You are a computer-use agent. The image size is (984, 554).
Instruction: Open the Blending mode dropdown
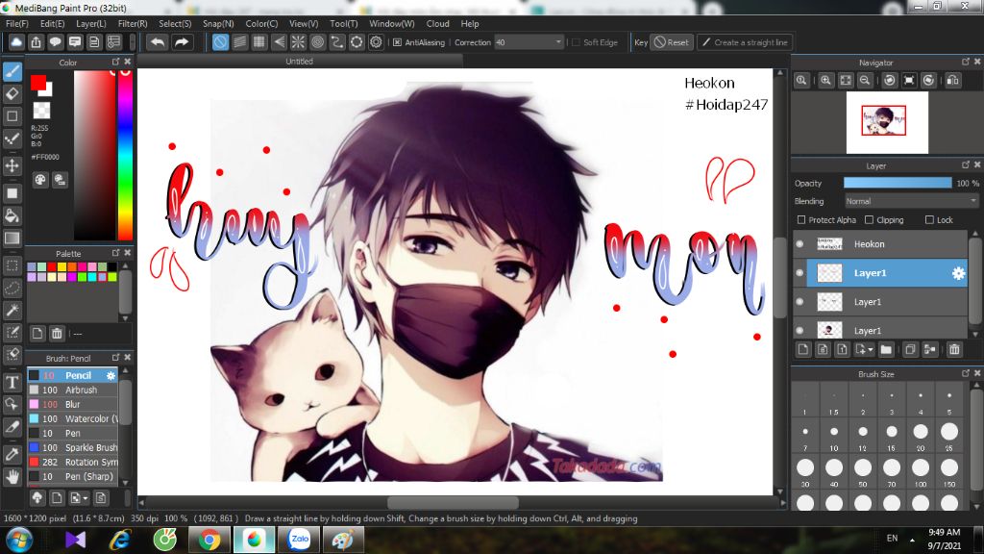(911, 201)
